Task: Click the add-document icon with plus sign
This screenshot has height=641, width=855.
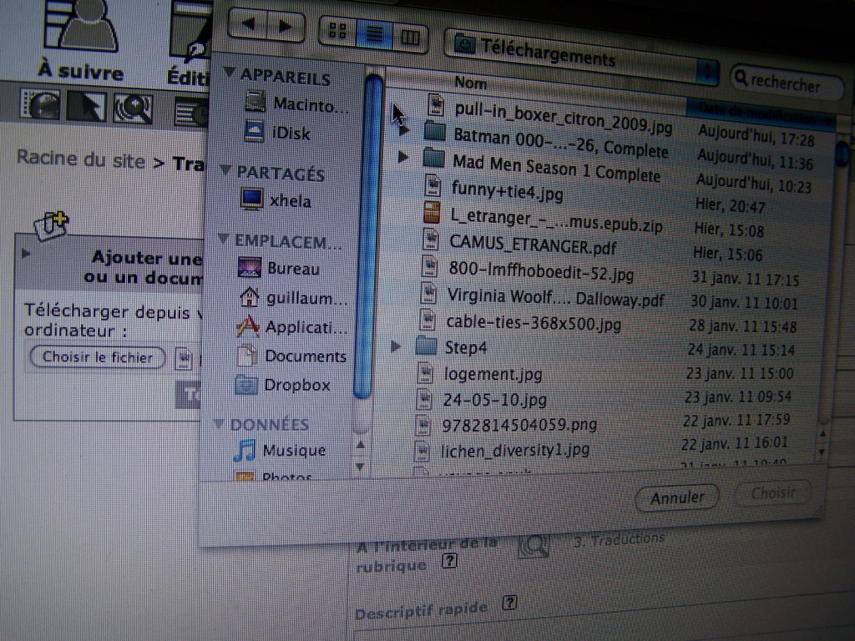Action: click(x=51, y=225)
